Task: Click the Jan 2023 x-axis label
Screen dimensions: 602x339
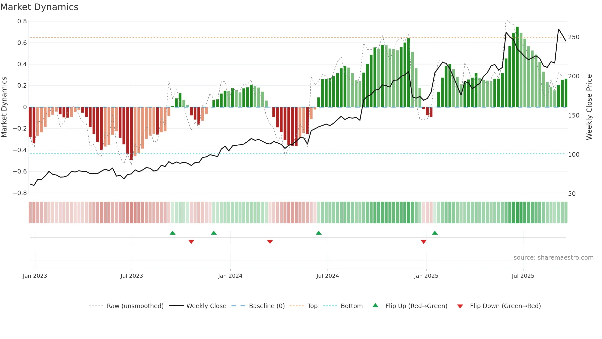Action: point(35,276)
